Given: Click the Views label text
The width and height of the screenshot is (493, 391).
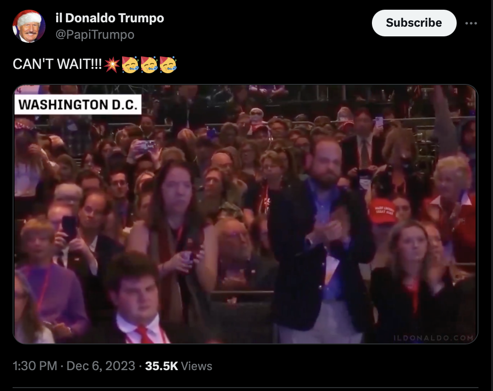Looking at the screenshot, I should (197, 366).
